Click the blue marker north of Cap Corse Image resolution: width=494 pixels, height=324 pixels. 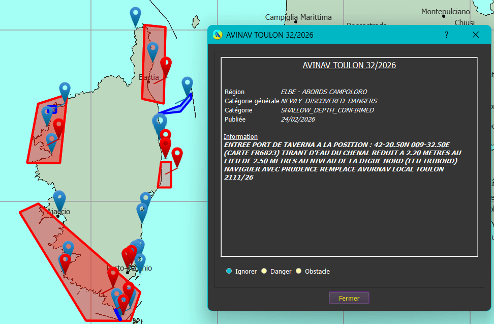tap(135, 15)
